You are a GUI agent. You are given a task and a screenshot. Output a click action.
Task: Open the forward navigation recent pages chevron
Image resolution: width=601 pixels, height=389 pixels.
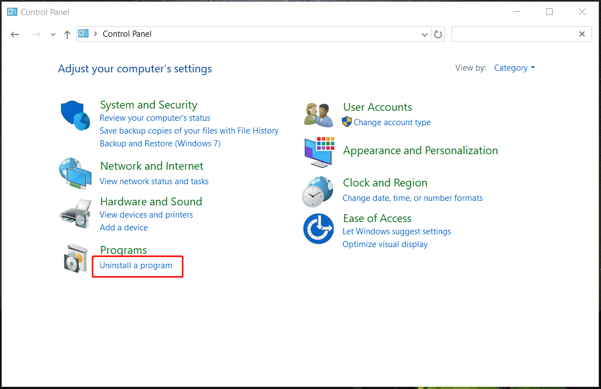[x=53, y=34]
